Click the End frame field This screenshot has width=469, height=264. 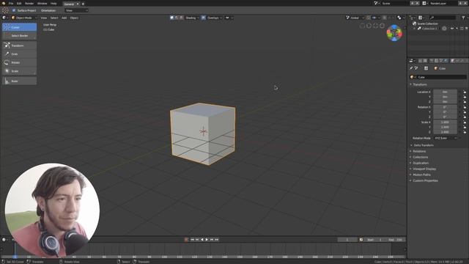[396, 240]
